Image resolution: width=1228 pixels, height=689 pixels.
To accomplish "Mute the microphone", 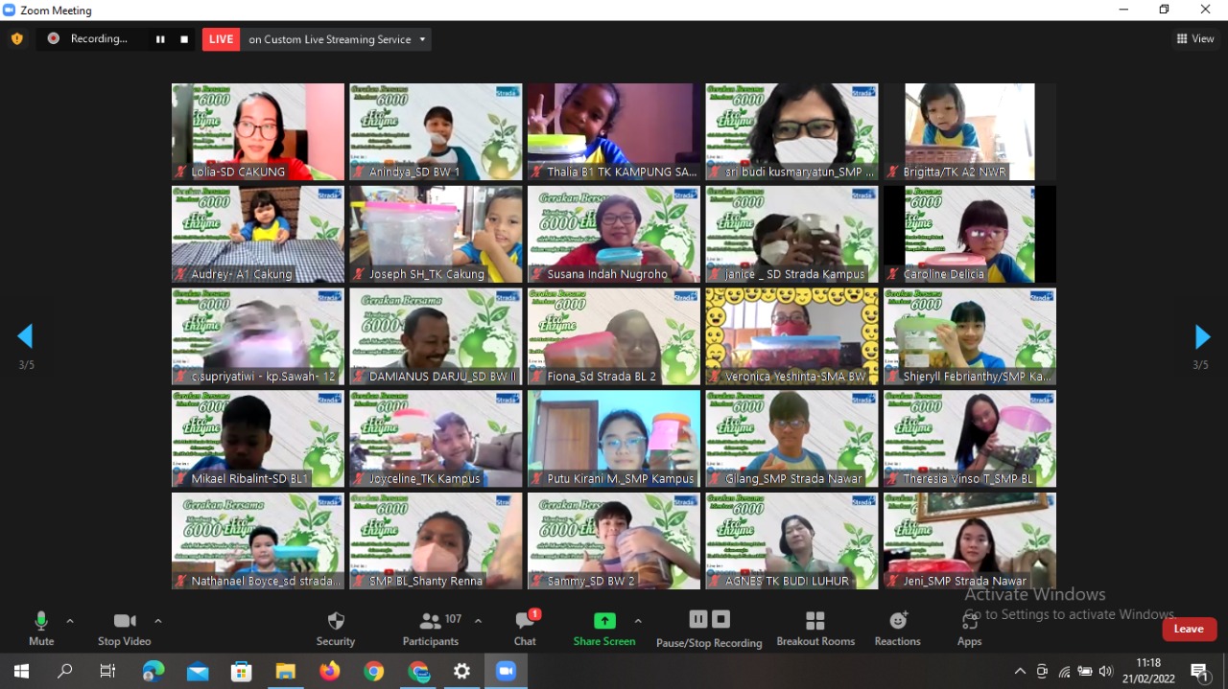I will (41, 628).
